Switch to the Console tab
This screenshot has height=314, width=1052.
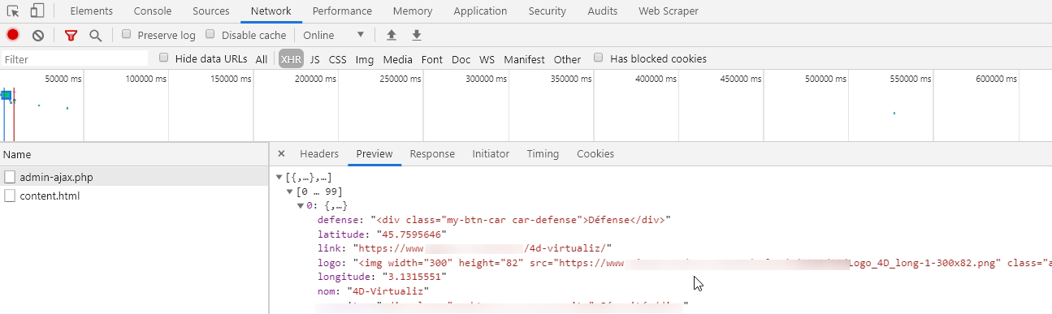point(152,11)
